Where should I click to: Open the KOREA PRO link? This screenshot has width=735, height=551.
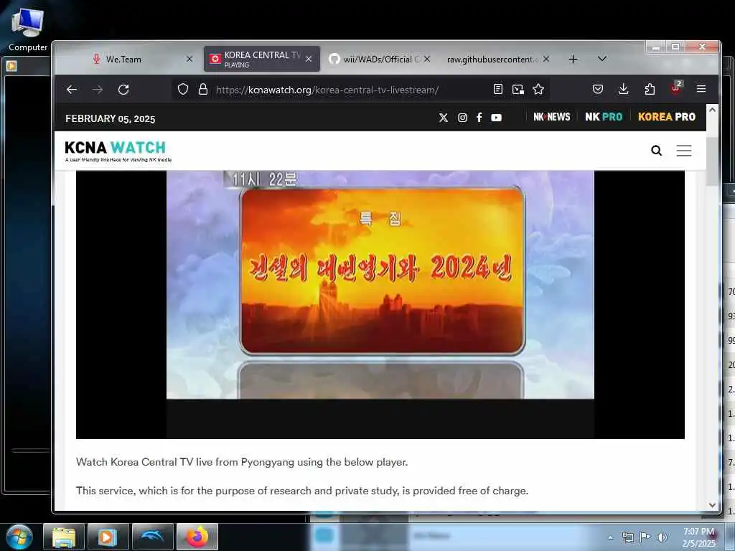[x=667, y=117]
